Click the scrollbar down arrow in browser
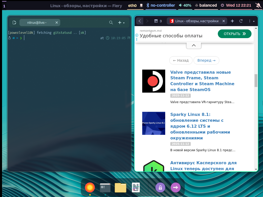263x197 pixels. (256, 169)
